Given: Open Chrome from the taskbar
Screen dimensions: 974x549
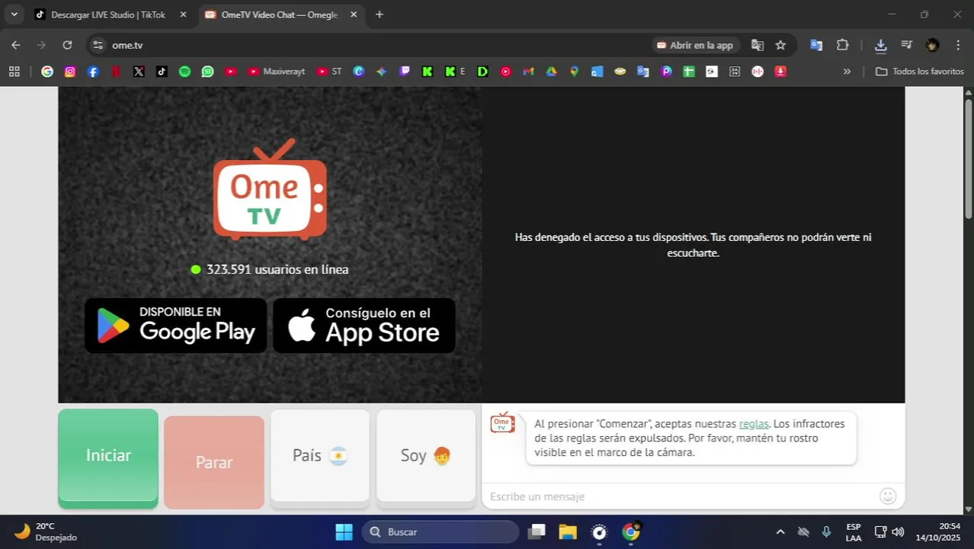Looking at the screenshot, I should 631,531.
